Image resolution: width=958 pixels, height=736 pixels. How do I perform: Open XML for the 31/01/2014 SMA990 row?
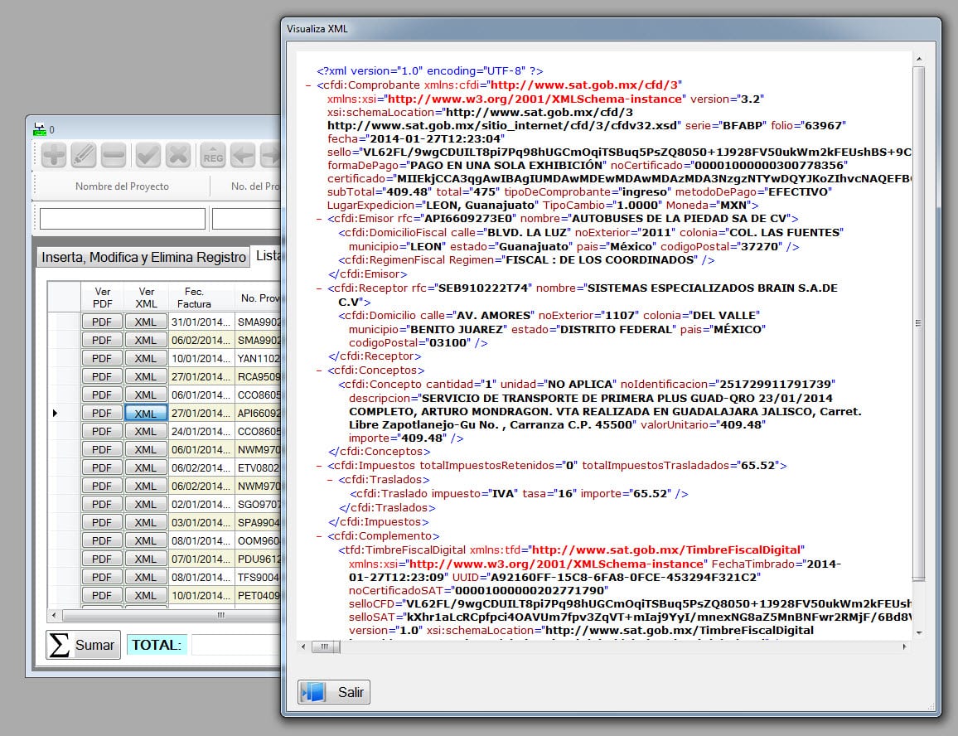[145, 322]
